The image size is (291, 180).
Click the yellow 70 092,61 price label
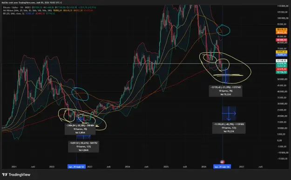click(282, 52)
